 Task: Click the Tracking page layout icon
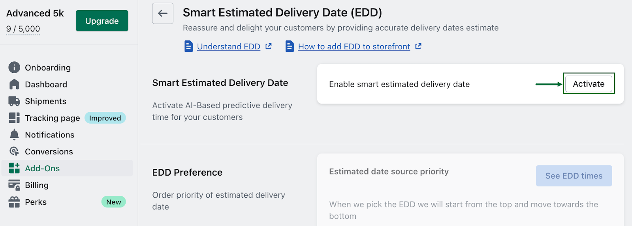[x=14, y=118]
